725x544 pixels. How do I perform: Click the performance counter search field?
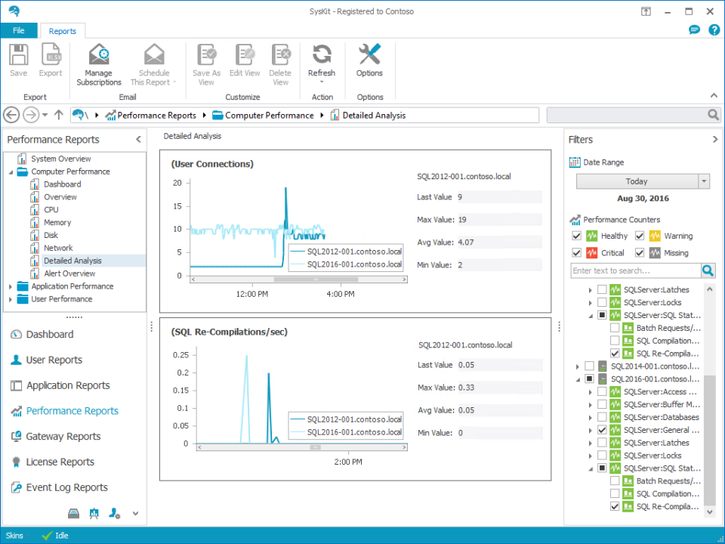[x=635, y=270]
